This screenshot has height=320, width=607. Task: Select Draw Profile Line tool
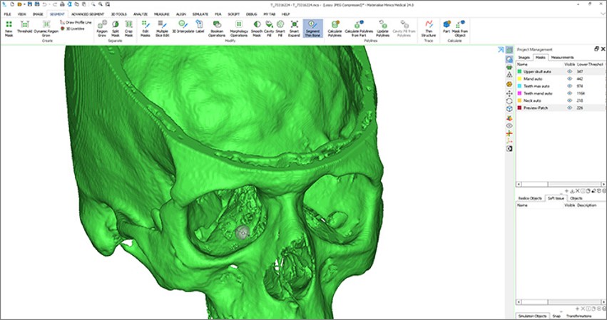click(x=76, y=22)
